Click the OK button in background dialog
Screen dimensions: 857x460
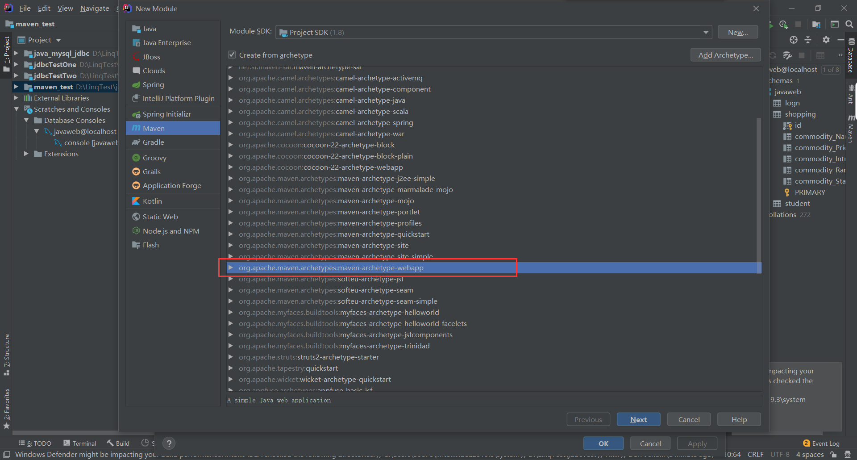pos(603,443)
